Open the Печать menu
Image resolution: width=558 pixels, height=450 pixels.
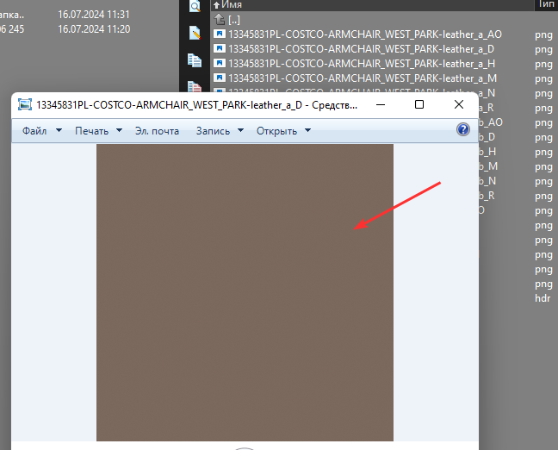(91, 131)
